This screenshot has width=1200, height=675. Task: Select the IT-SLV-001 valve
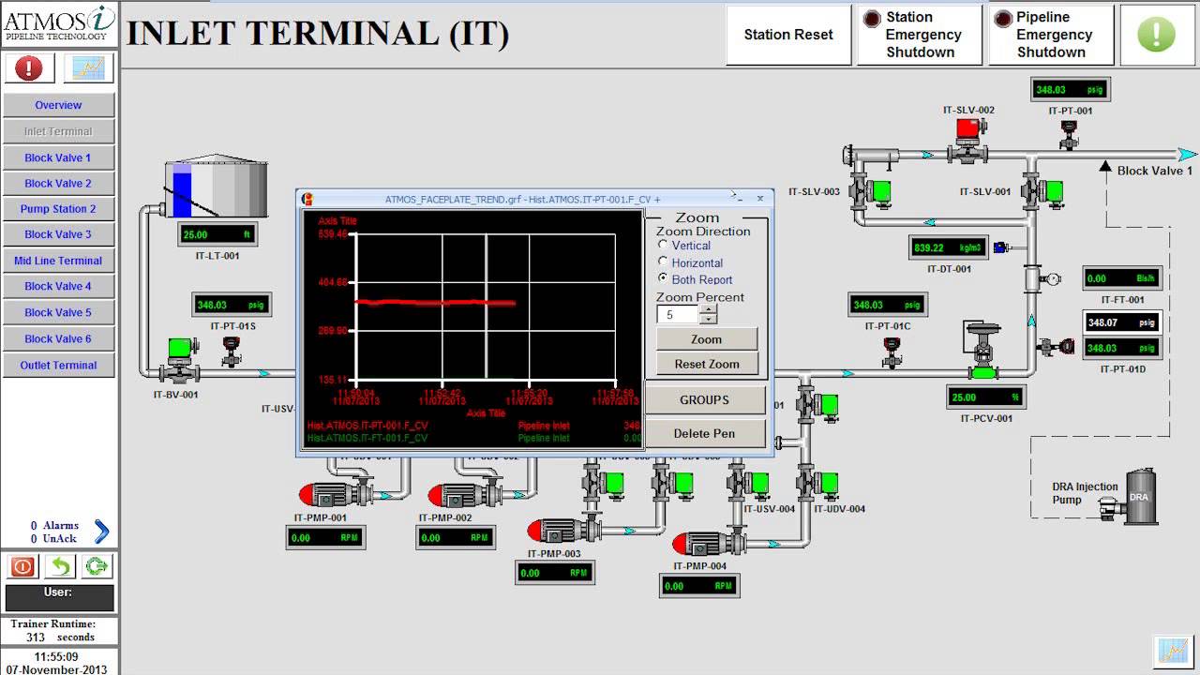click(1041, 193)
